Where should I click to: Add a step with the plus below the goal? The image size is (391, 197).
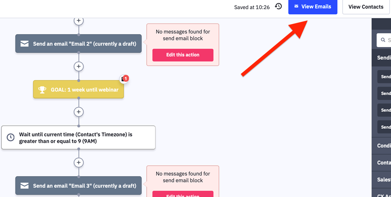79,112
